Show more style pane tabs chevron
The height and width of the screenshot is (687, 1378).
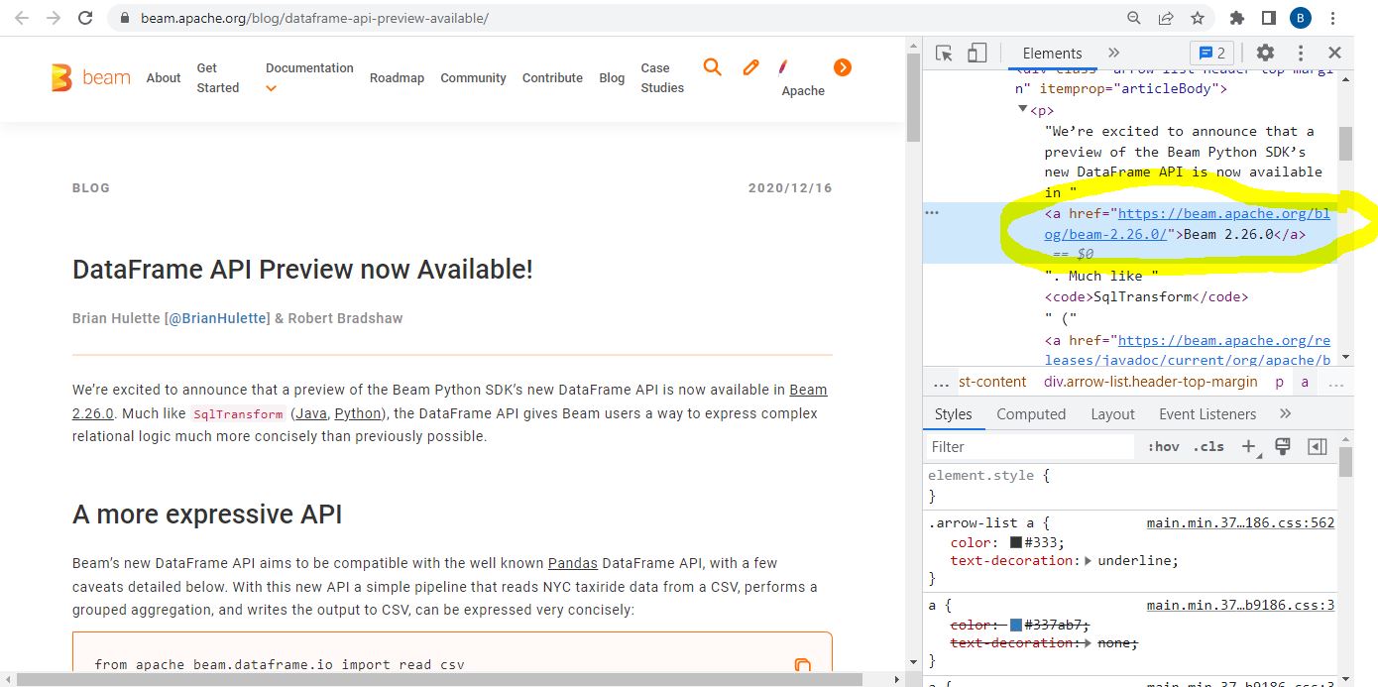point(1286,414)
